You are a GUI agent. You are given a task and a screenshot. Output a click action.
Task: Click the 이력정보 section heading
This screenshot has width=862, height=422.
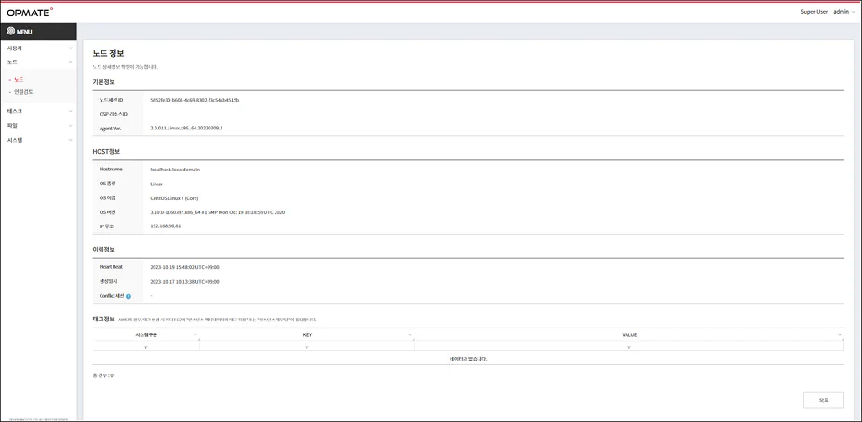coord(104,250)
